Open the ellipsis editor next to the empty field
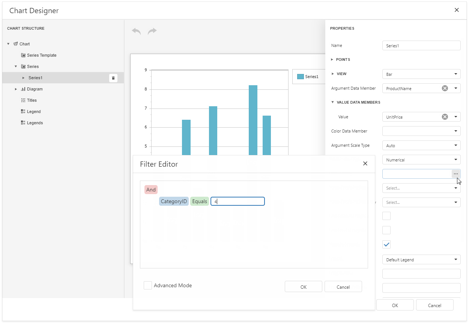This screenshot has height=324, width=469. click(x=456, y=173)
